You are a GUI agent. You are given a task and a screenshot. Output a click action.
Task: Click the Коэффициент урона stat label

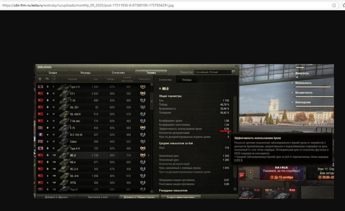tap(170, 121)
